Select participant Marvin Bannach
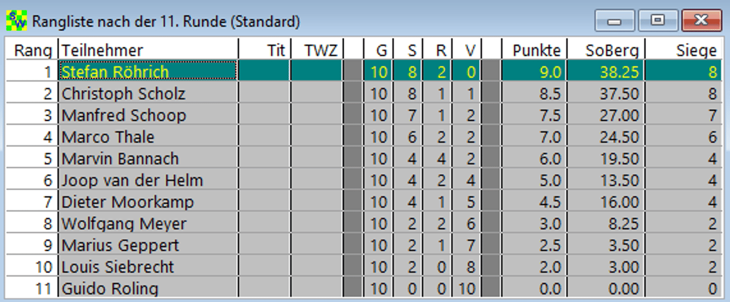This screenshot has width=730, height=302. 120,159
